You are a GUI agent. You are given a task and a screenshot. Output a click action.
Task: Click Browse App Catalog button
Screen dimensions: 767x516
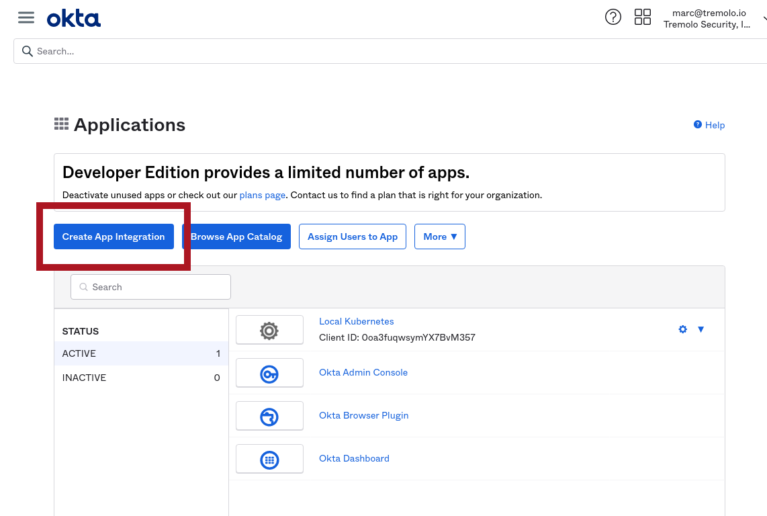coord(236,236)
